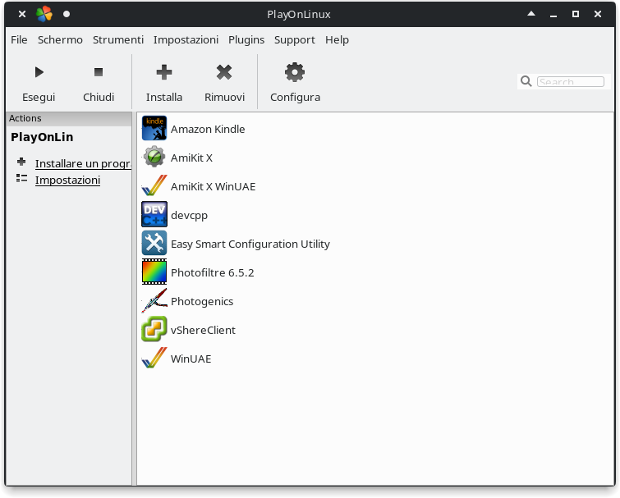
Task: Click the Installa label
Action: 164,97
